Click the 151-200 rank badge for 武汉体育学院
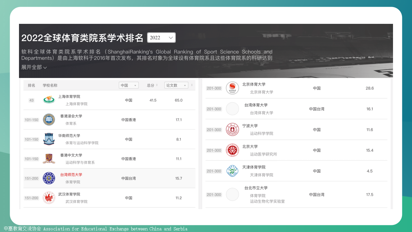Image resolution: width=412 pixels, height=232 pixels. (32, 198)
